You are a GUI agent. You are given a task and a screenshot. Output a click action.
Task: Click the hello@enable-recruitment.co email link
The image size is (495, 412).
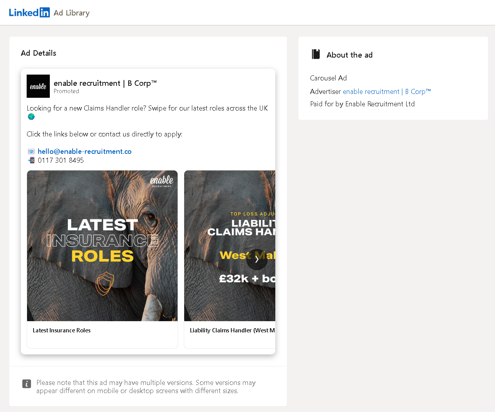[84, 151]
